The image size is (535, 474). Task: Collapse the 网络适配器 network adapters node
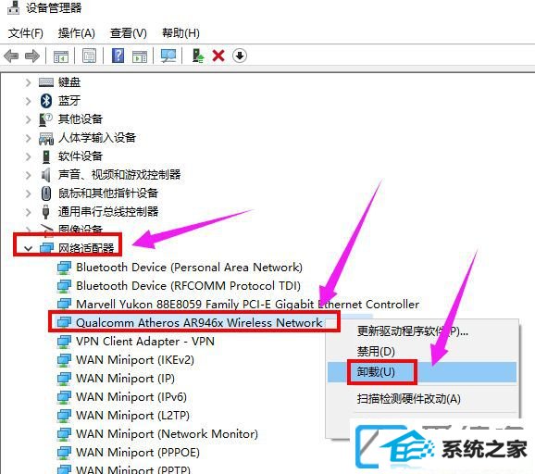[29, 248]
